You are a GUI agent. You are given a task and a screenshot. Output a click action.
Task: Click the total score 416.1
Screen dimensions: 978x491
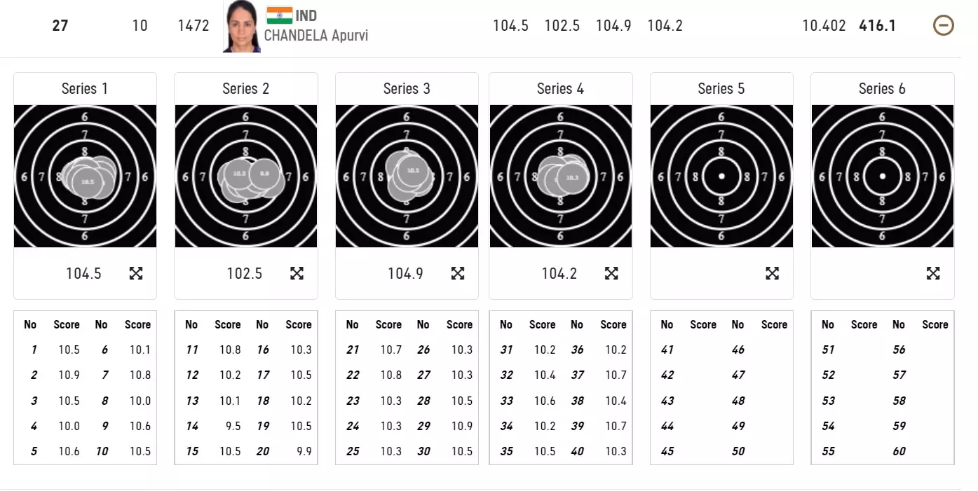pyautogui.click(x=877, y=26)
